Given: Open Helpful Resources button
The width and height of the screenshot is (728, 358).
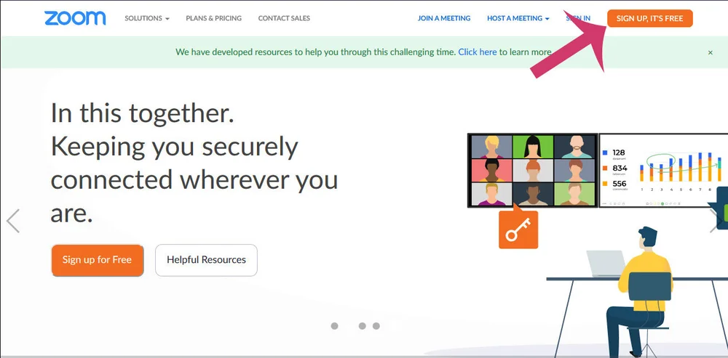Looking at the screenshot, I should (x=206, y=260).
